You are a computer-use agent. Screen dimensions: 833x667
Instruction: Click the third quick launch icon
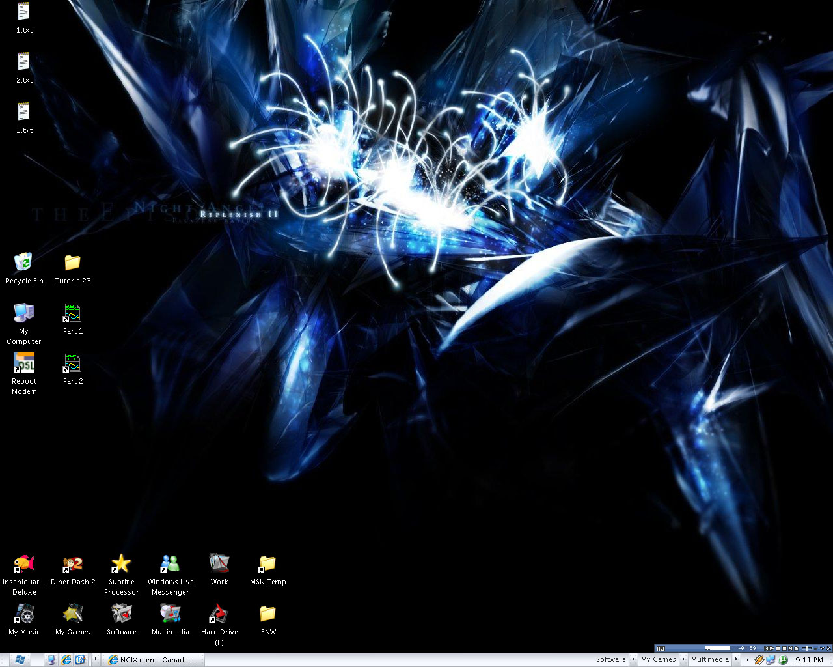tap(80, 660)
